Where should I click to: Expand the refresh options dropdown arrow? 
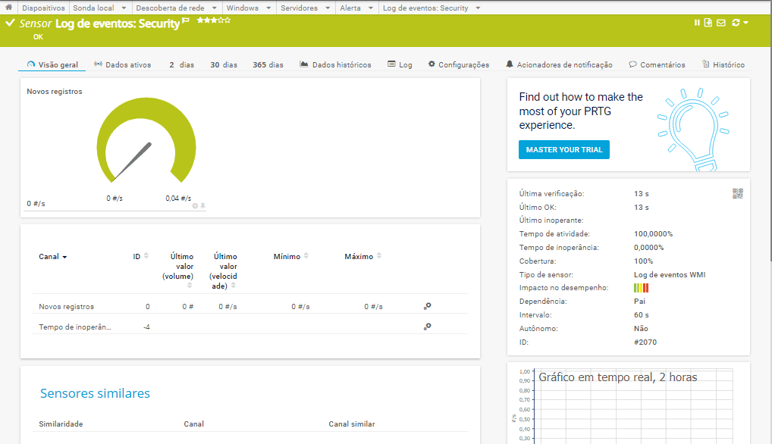click(746, 23)
